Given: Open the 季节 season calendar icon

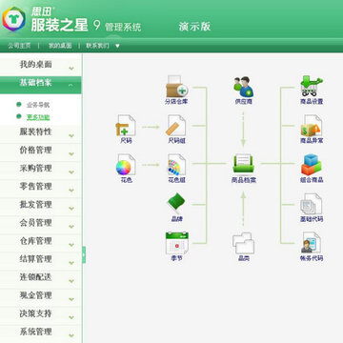Looking at the screenshot, I should [x=177, y=243].
